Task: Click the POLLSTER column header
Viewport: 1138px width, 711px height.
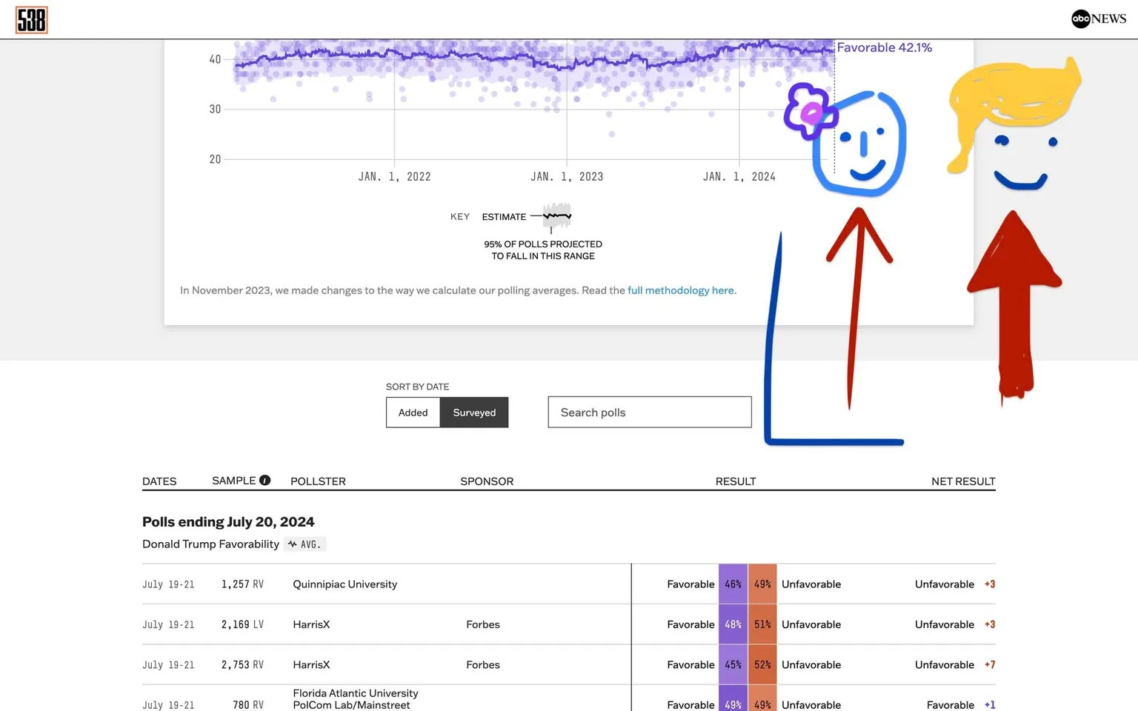Action: [x=318, y=481]
